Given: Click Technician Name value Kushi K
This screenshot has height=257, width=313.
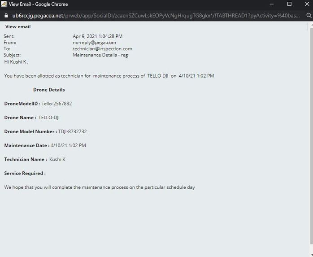Looking at the screenshot, I should tap(57, 159).
